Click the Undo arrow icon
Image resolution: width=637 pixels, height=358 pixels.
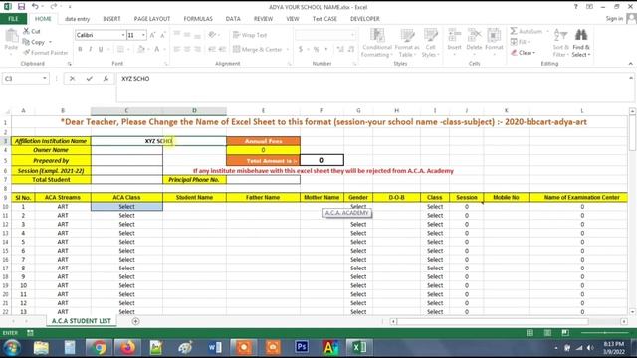[36, 7]
